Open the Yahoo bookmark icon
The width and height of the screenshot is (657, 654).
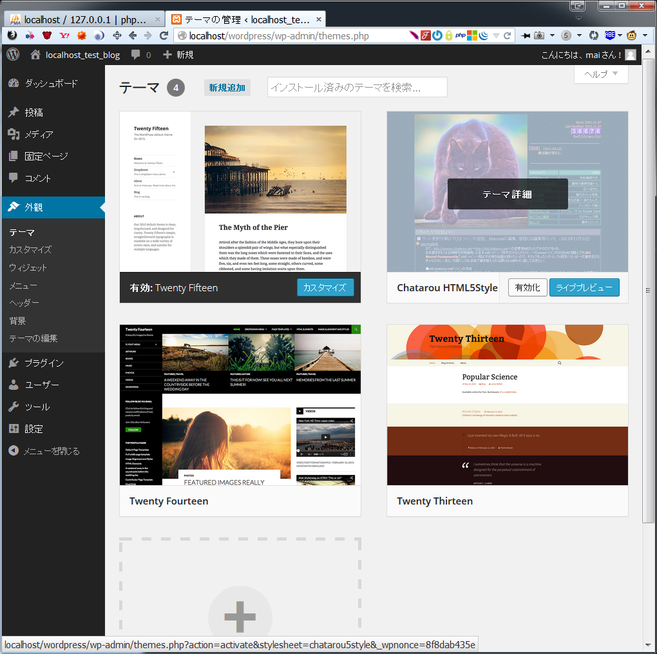tap(64, 35)
